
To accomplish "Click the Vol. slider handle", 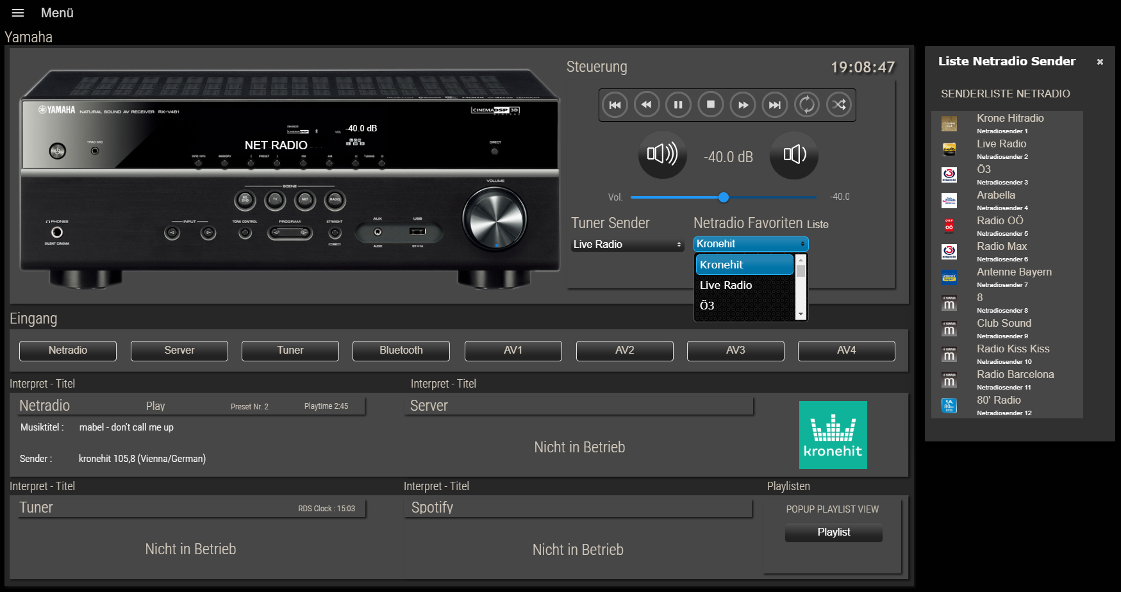I will point(724,197).
